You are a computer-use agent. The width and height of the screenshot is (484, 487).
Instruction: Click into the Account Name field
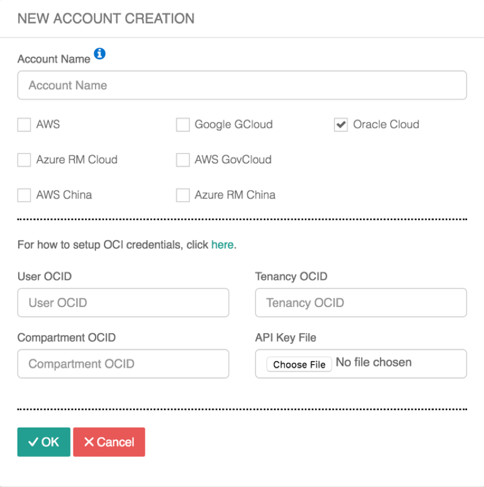242,85
